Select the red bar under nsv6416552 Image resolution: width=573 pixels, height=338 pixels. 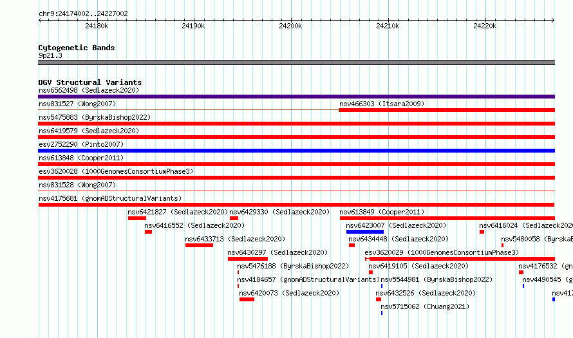point(148,232)
